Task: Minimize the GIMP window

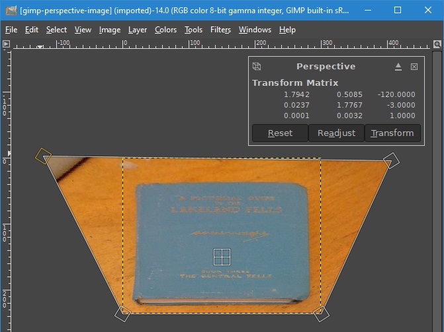Action: (x=368, y=10)
